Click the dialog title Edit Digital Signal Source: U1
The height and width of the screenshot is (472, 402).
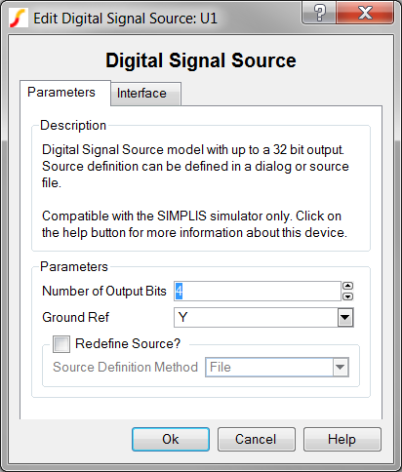[125, 19]
